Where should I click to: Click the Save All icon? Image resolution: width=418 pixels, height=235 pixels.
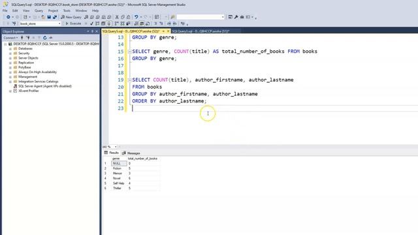tap(55, 17)
